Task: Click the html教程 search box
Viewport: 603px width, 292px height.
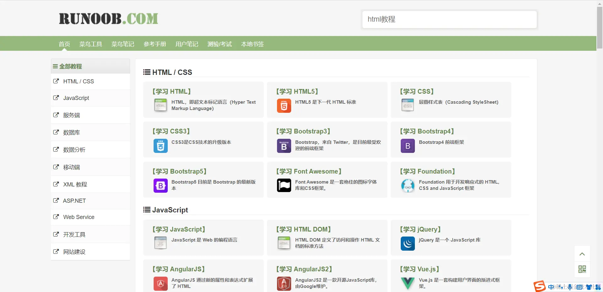Action: click(x=449, y=19)
